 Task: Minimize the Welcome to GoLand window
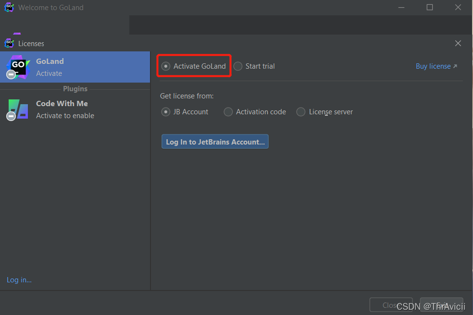[x=401, y=7]
